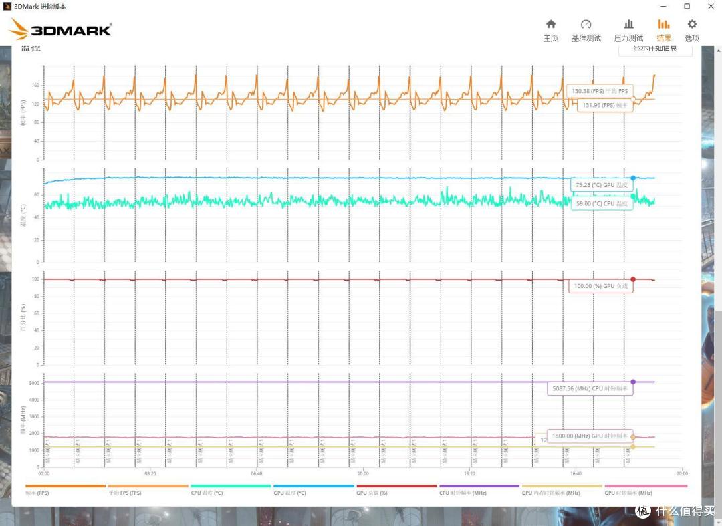Minimize the 3DMark window
The height and width of the screenshot is (526, 722).
664,7
